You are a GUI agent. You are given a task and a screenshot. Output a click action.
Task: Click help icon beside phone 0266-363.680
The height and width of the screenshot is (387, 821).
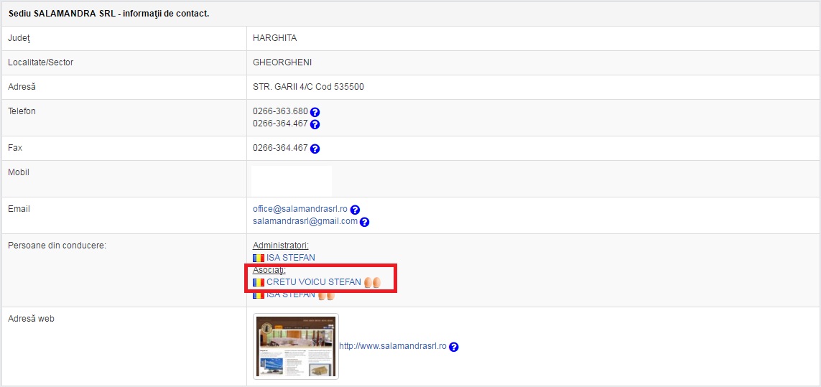point(315,112)
